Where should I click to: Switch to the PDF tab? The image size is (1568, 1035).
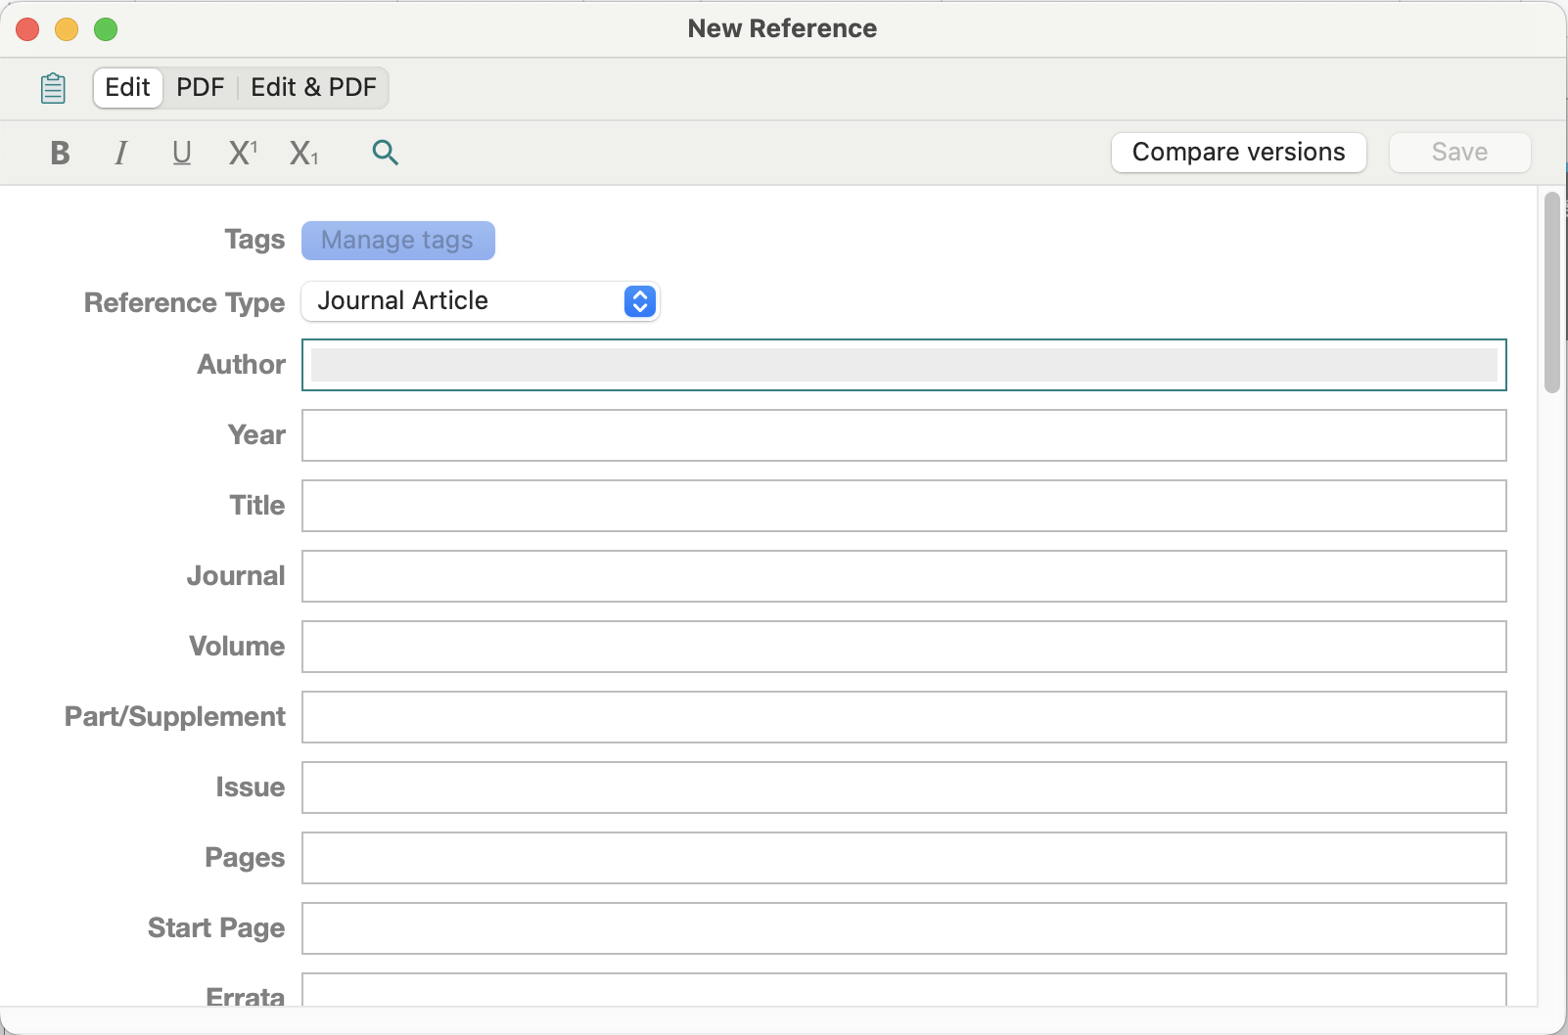point(200,88)
